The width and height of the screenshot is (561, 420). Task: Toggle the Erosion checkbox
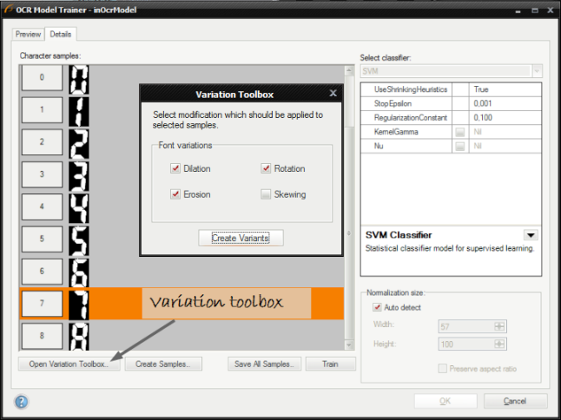pos(175,194)
